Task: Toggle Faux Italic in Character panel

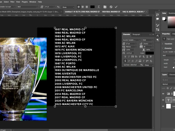Action: [129, 57]
